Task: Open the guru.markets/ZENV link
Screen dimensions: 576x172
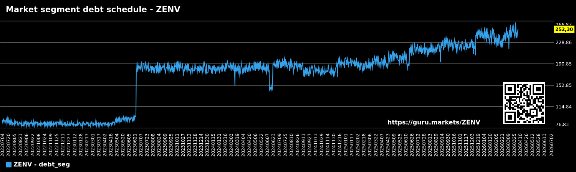Action: [x=434, y=123]
